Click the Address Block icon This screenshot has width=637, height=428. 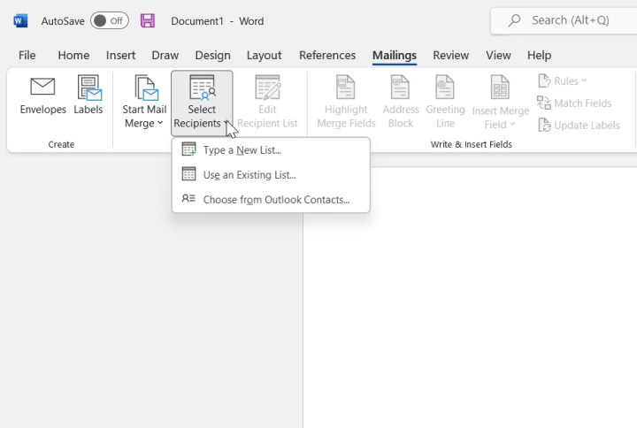(x=400, y=88)
